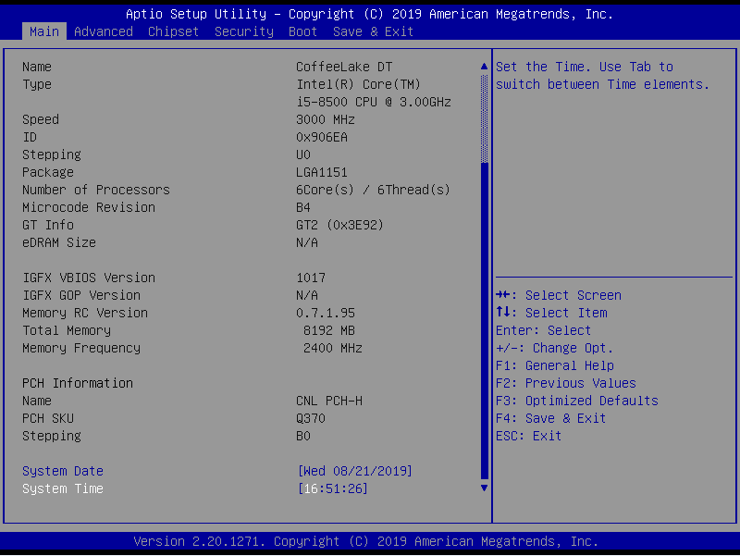Open the Advanced tab
Viewport: 740px width, 556px height.
pos(104,31)
